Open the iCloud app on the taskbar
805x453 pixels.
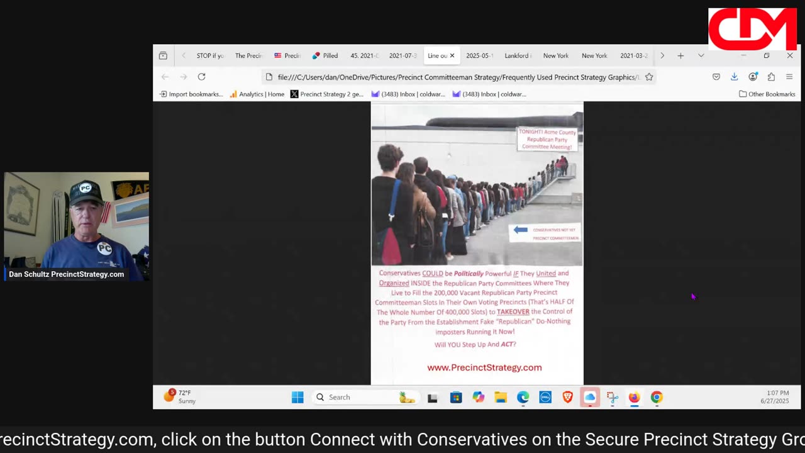pos(590,397)
